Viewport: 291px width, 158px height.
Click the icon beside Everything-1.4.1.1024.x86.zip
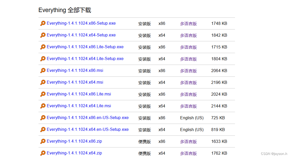(x=43, y=141)
